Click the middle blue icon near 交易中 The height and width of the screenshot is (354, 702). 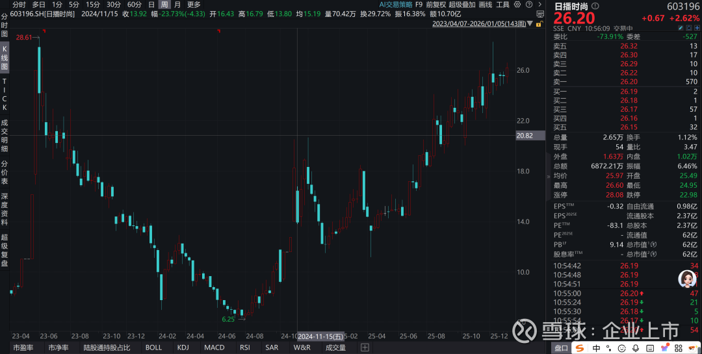coord(690,28)
